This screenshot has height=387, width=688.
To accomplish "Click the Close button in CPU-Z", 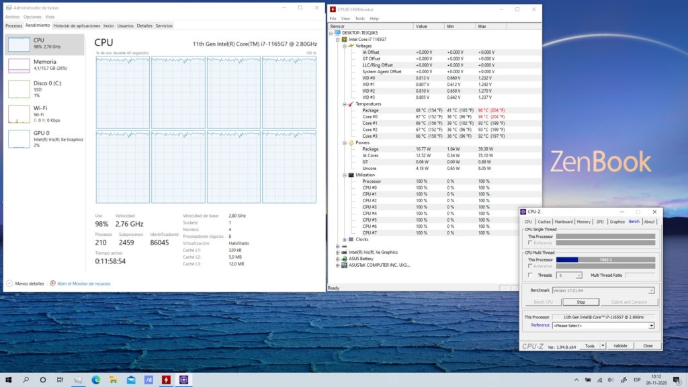I will (x=648, y=346).
